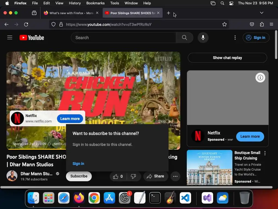Open macOS Control Center in menu bar
The width and height of the screenshot is (278, 209).
click(x=231, y=3)
